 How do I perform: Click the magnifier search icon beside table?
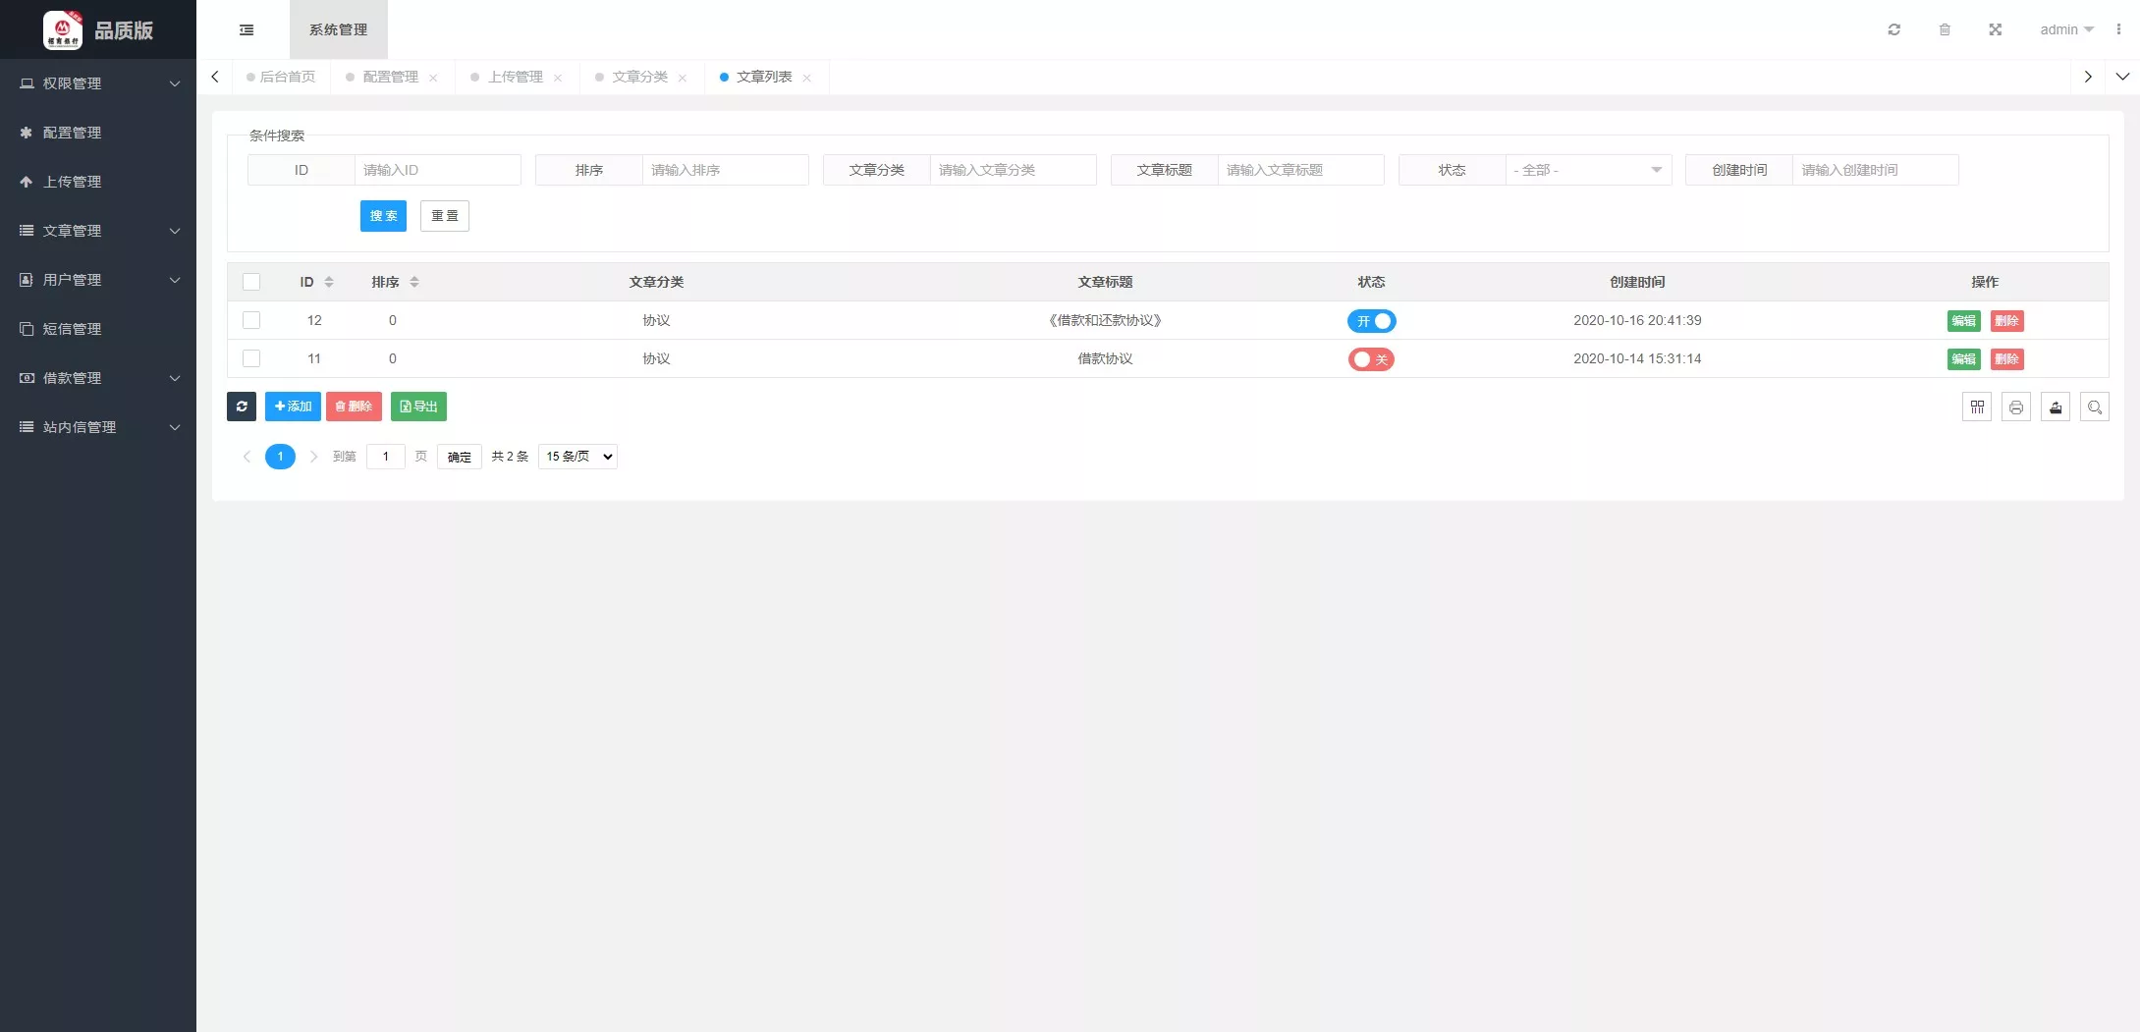[x=2094, y=407]
